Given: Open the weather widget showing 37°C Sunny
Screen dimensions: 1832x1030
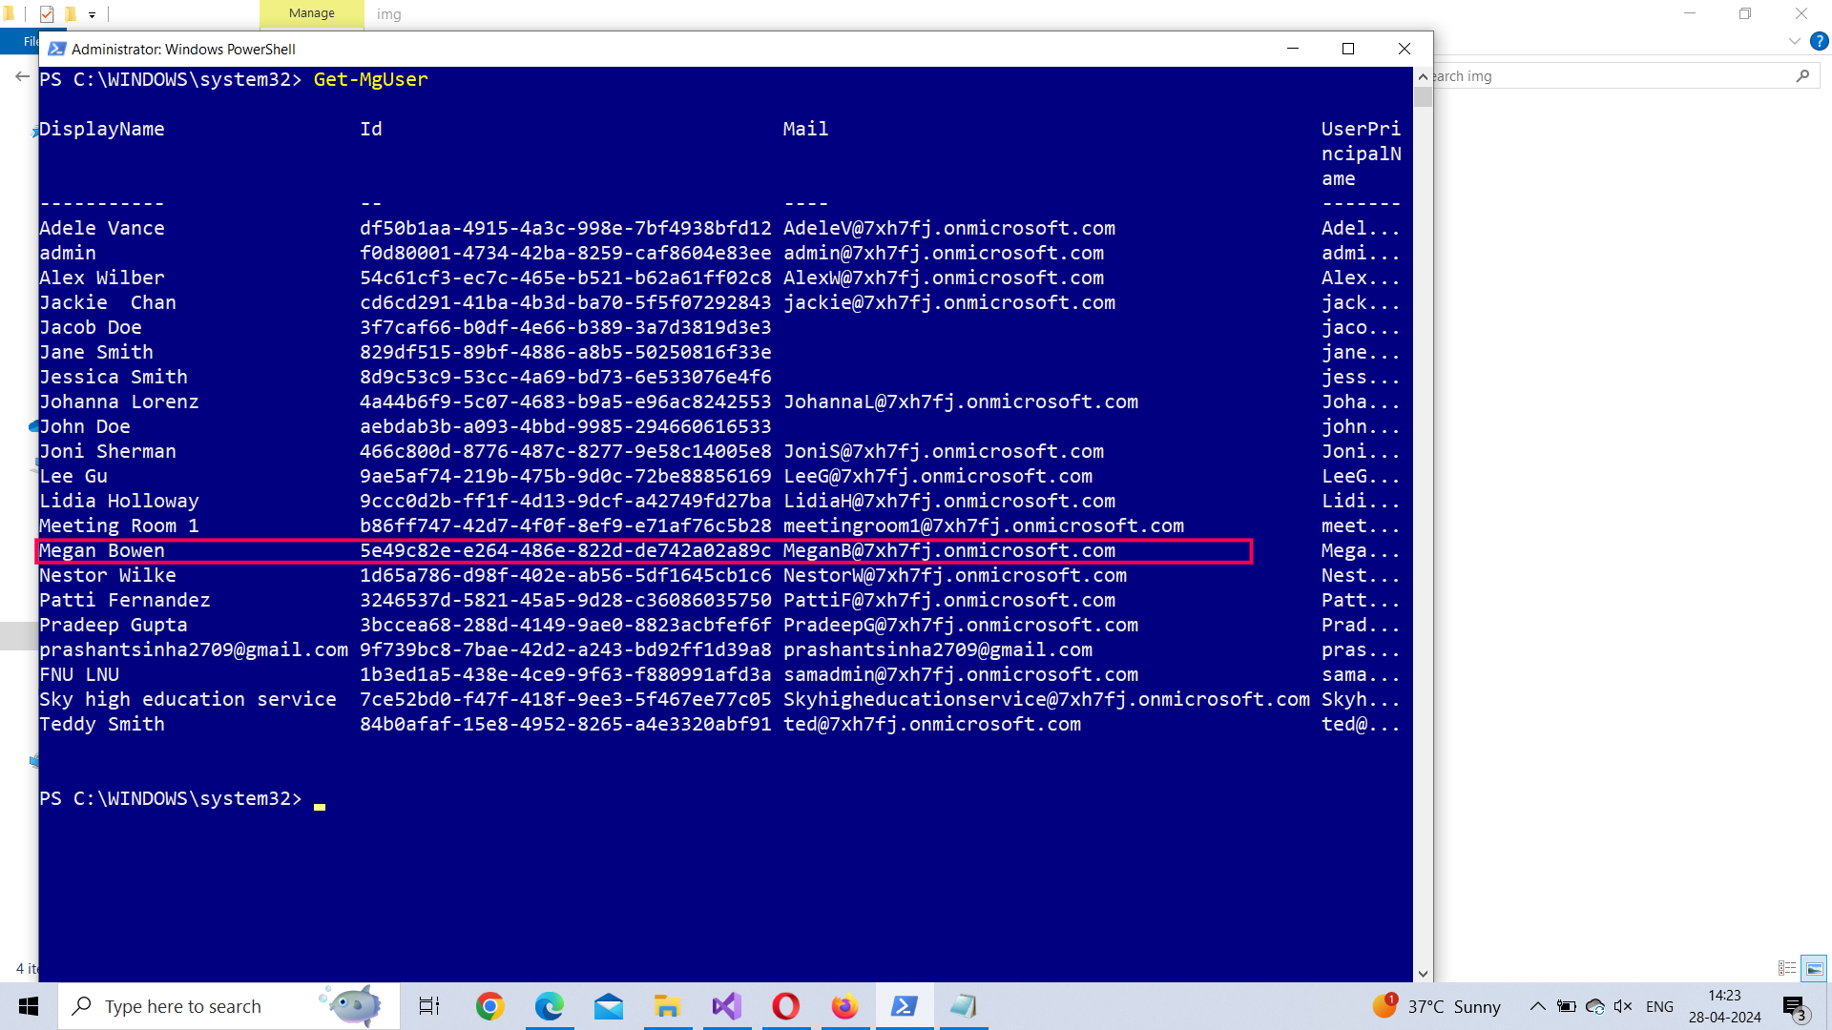Looking at the screenshot, I should [1439, 1006].
